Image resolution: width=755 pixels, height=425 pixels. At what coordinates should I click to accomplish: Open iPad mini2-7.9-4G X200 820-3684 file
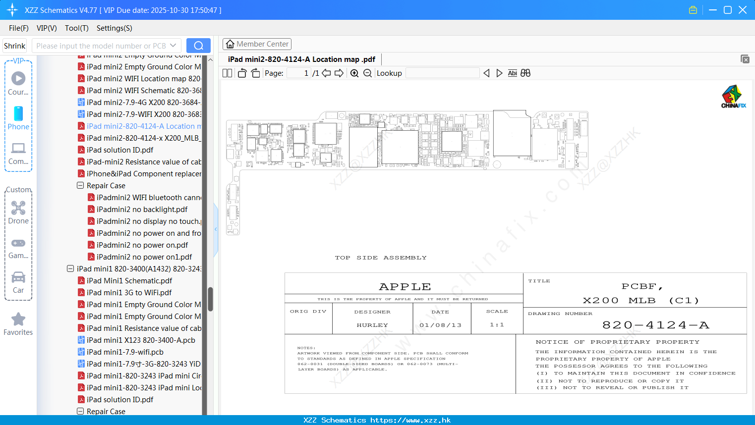point(139,103)
